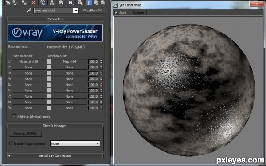Toggle Show Map in Viewport checkered icon
Screen dimensions: 266x166
pyautogui.click(x=80, y=3)
